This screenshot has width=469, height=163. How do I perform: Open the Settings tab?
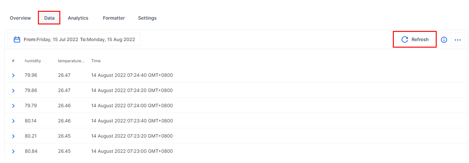pyautogui.click(x=147, y=18)
